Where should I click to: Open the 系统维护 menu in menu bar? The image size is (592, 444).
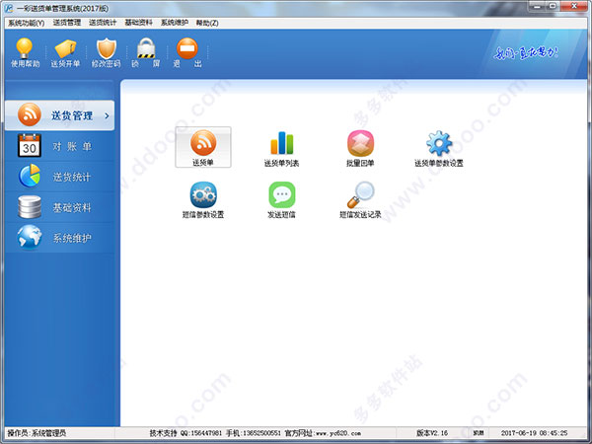point(175,23)
